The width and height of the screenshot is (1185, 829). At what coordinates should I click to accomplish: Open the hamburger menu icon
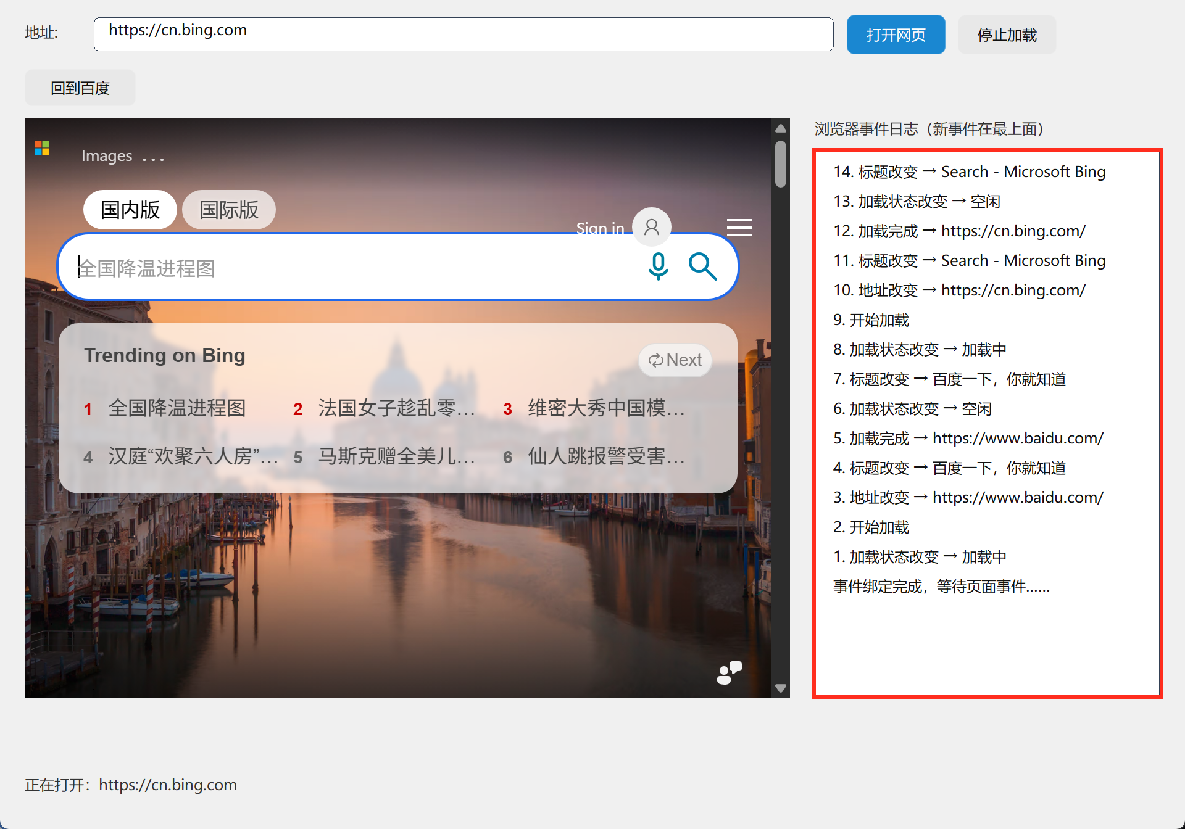click(739, 228)
